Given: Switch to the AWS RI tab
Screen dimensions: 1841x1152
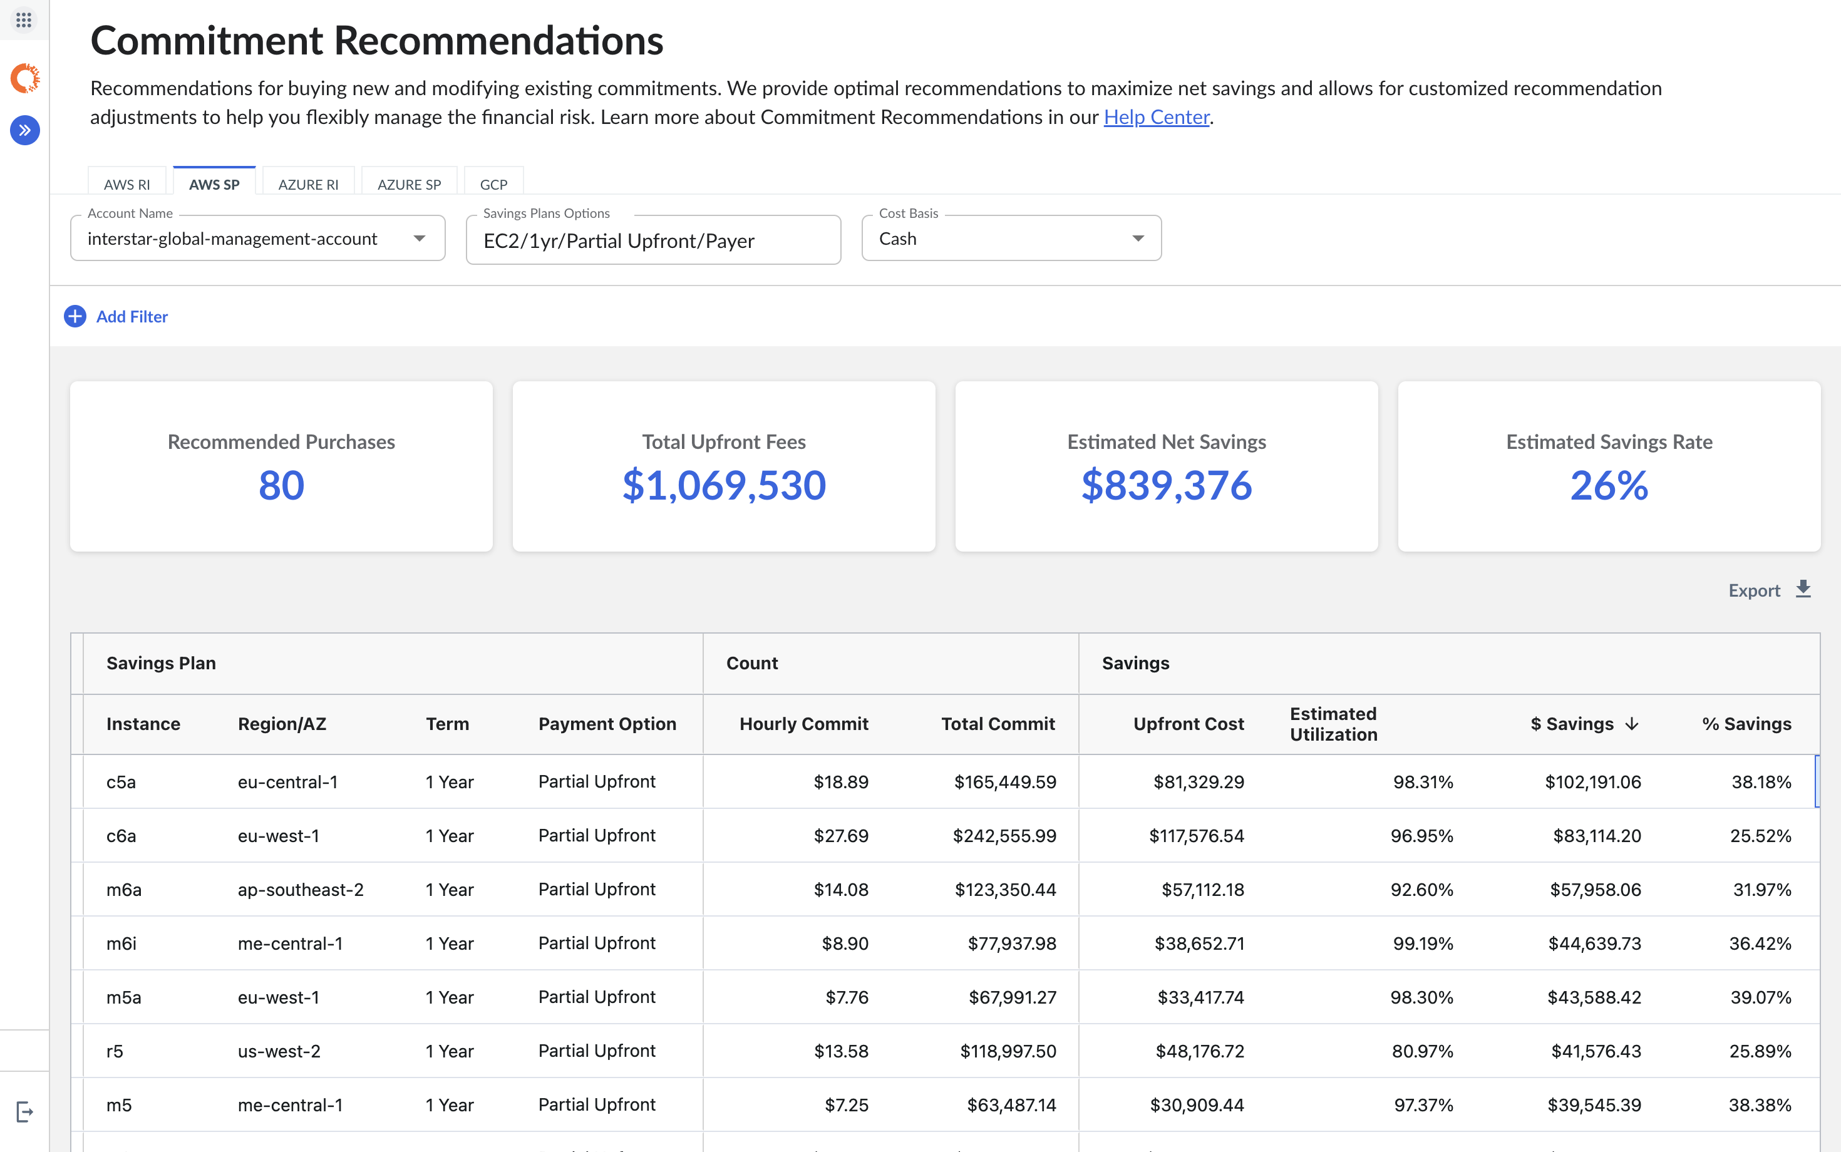Looking at the screenshot, I should coord(126,184).
